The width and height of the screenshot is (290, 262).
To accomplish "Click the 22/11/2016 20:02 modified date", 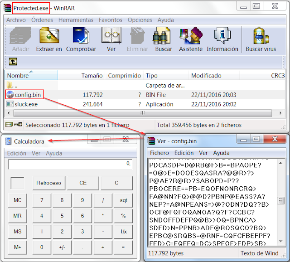I will [x=213, y=104].
